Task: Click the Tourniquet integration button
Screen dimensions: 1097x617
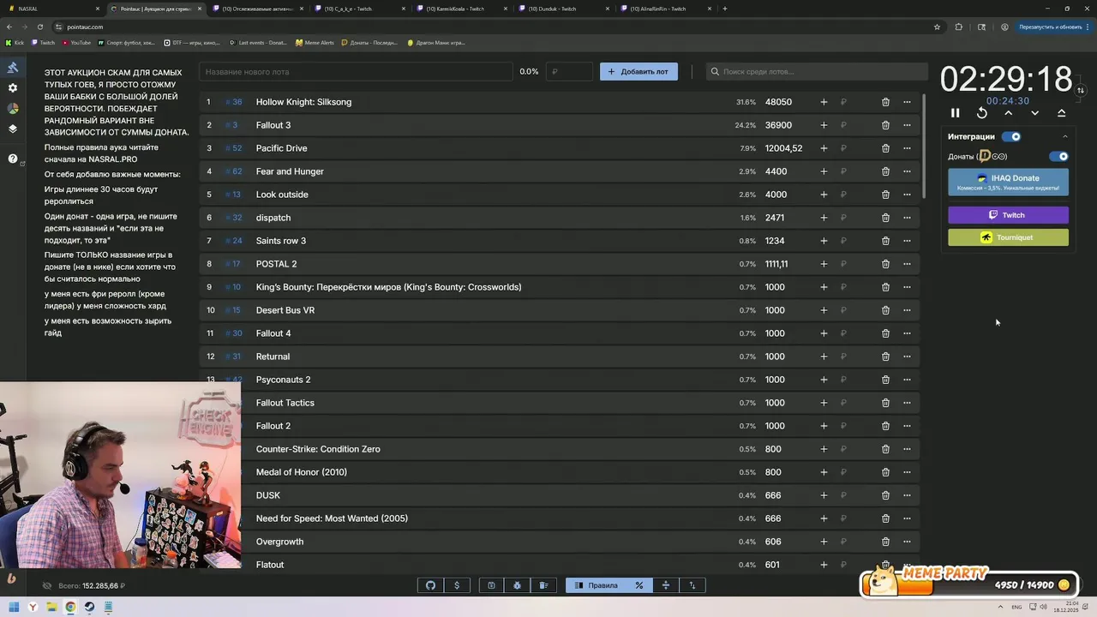Action: (x=1008, y=237)
